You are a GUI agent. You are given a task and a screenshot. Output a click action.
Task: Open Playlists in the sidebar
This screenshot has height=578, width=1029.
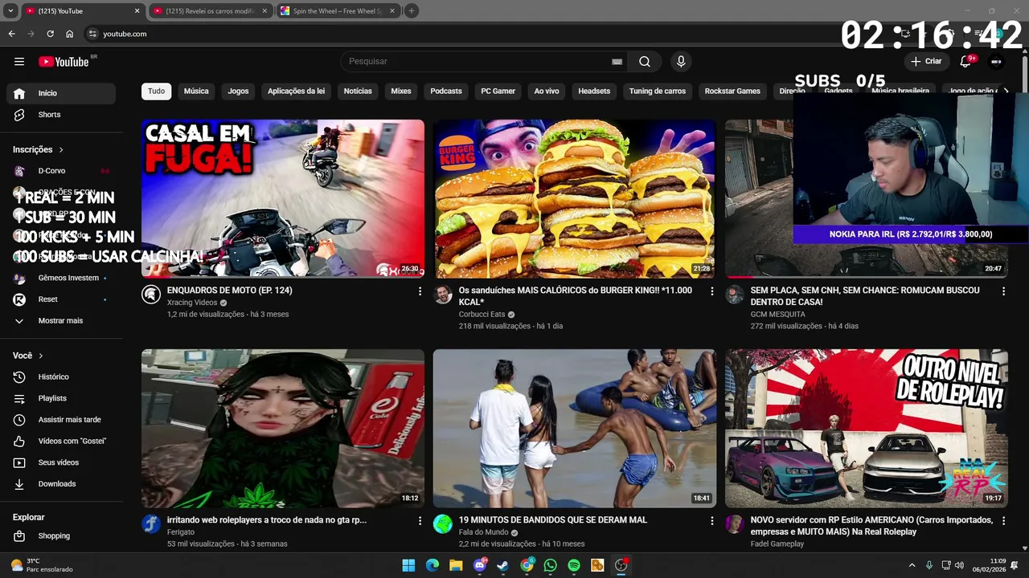[x=61, y=398]
